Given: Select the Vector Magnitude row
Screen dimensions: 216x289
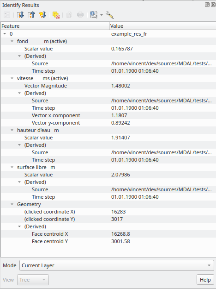Looking at the screenshot, I should click(108, 86).
